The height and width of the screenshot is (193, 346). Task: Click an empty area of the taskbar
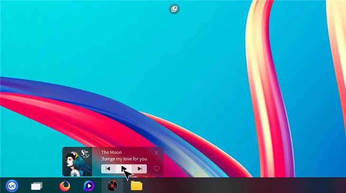click(x=238, y=185)
